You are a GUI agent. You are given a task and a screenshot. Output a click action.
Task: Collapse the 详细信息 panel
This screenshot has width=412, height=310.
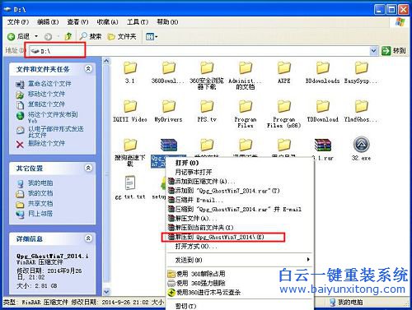point(88,238)
